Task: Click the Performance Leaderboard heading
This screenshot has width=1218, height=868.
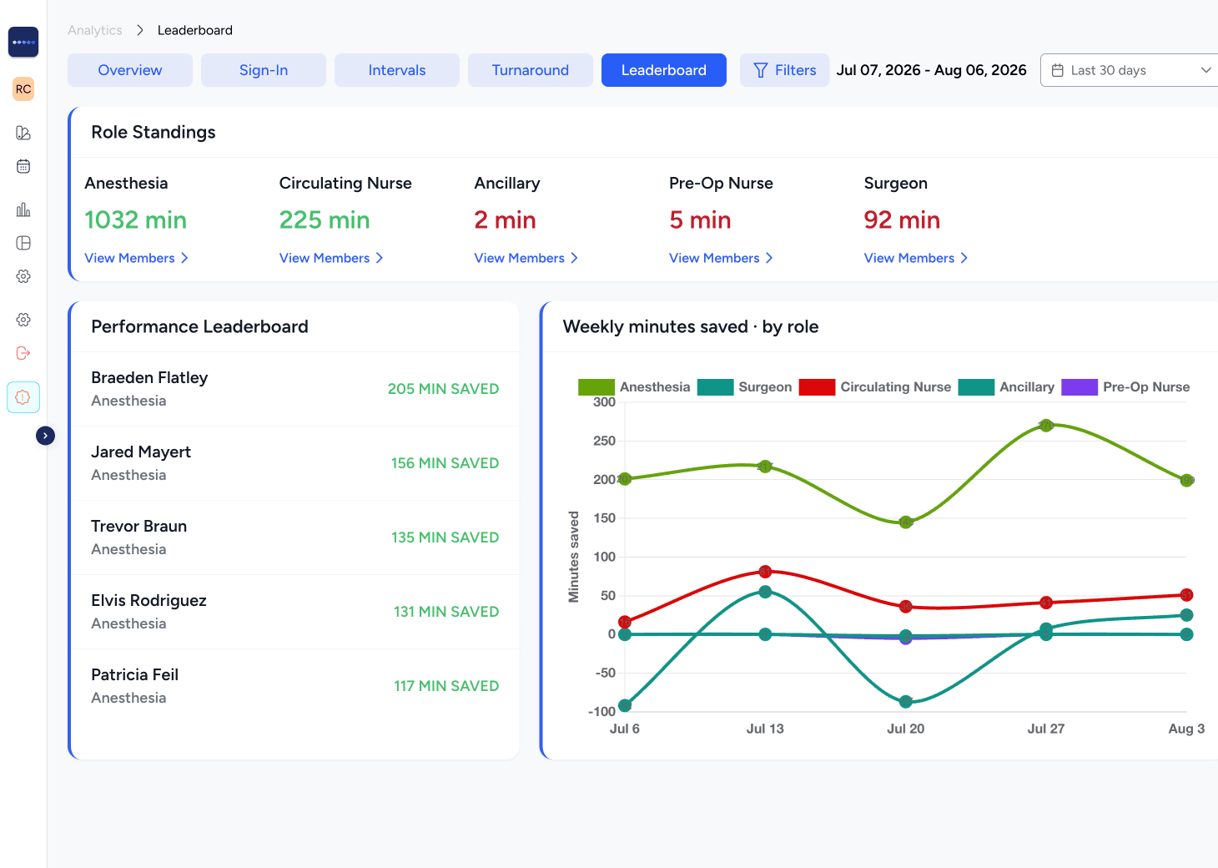Action: [x=199, y=326]
